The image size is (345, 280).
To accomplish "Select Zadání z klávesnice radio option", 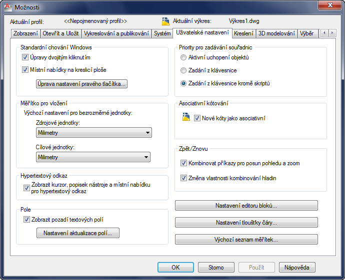I will coord(183,70).
